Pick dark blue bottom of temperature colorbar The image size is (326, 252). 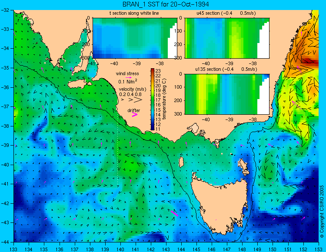tap(153, 128)
